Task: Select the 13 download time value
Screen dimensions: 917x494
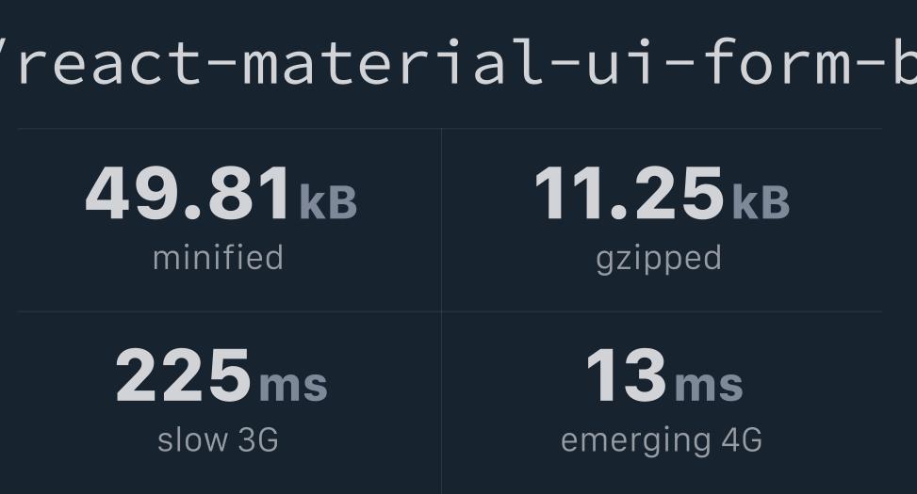Action: click(x=627, y=374)
